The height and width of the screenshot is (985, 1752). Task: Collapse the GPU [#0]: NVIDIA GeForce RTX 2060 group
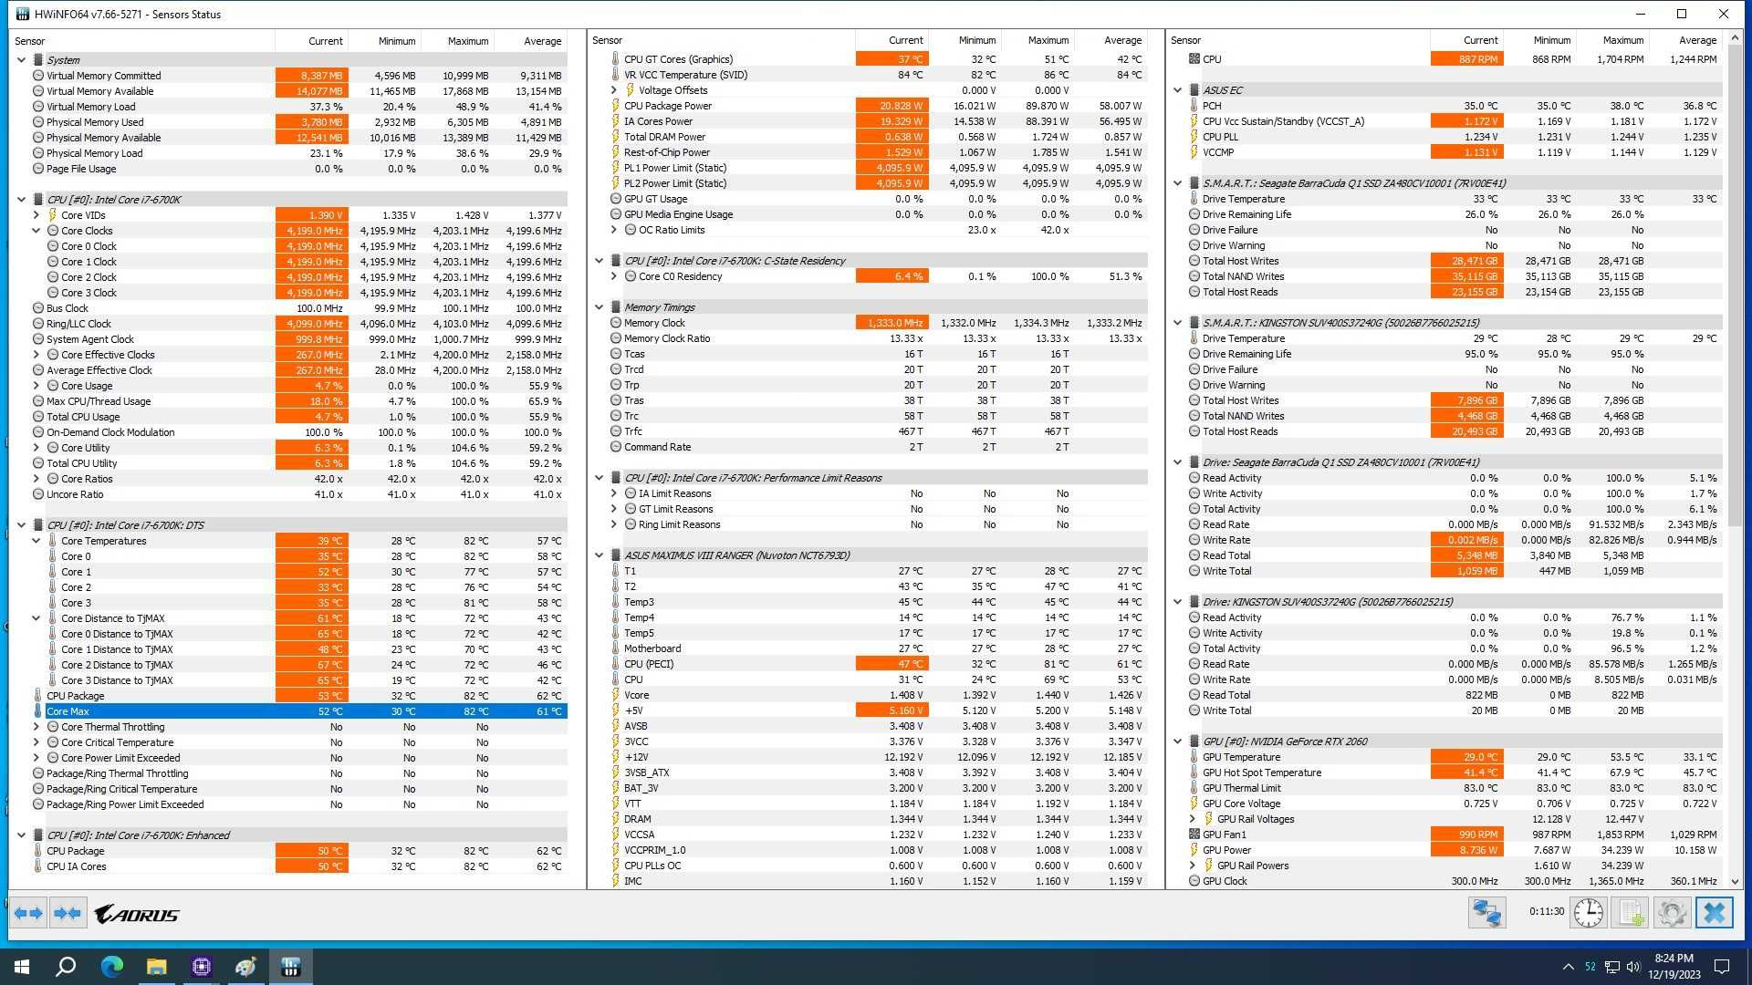[x=1177, y=741]
